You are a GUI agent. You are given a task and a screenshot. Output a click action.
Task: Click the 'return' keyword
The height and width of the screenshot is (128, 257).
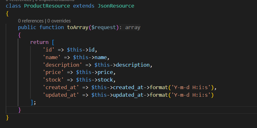[x=39, y=42]
